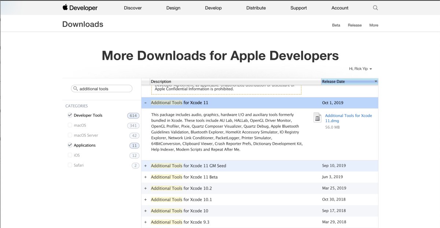Enable the iOS category checkbox
Screen dimensions: 440x228
[70, 155]
